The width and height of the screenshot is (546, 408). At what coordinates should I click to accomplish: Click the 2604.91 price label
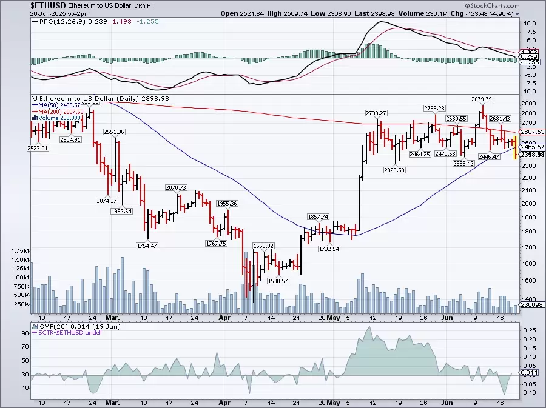[70, 140]
